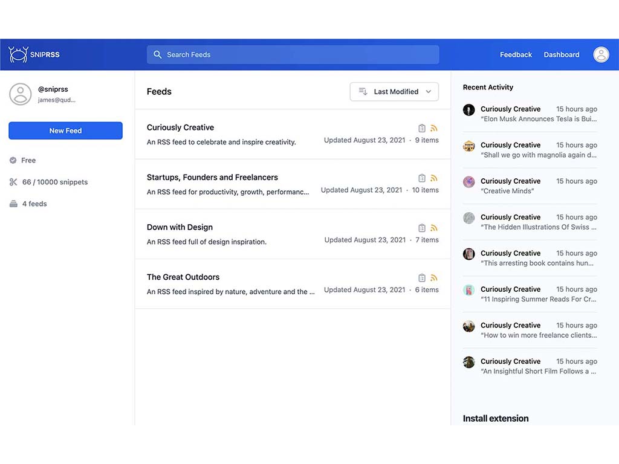Click "10 items" on Startups feed

tap(425, 190)
